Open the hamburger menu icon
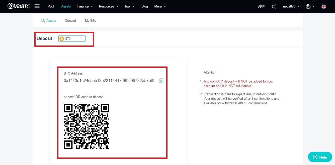Image resolution: width=335 pixels, height=165 pixels. click(37, 6)
